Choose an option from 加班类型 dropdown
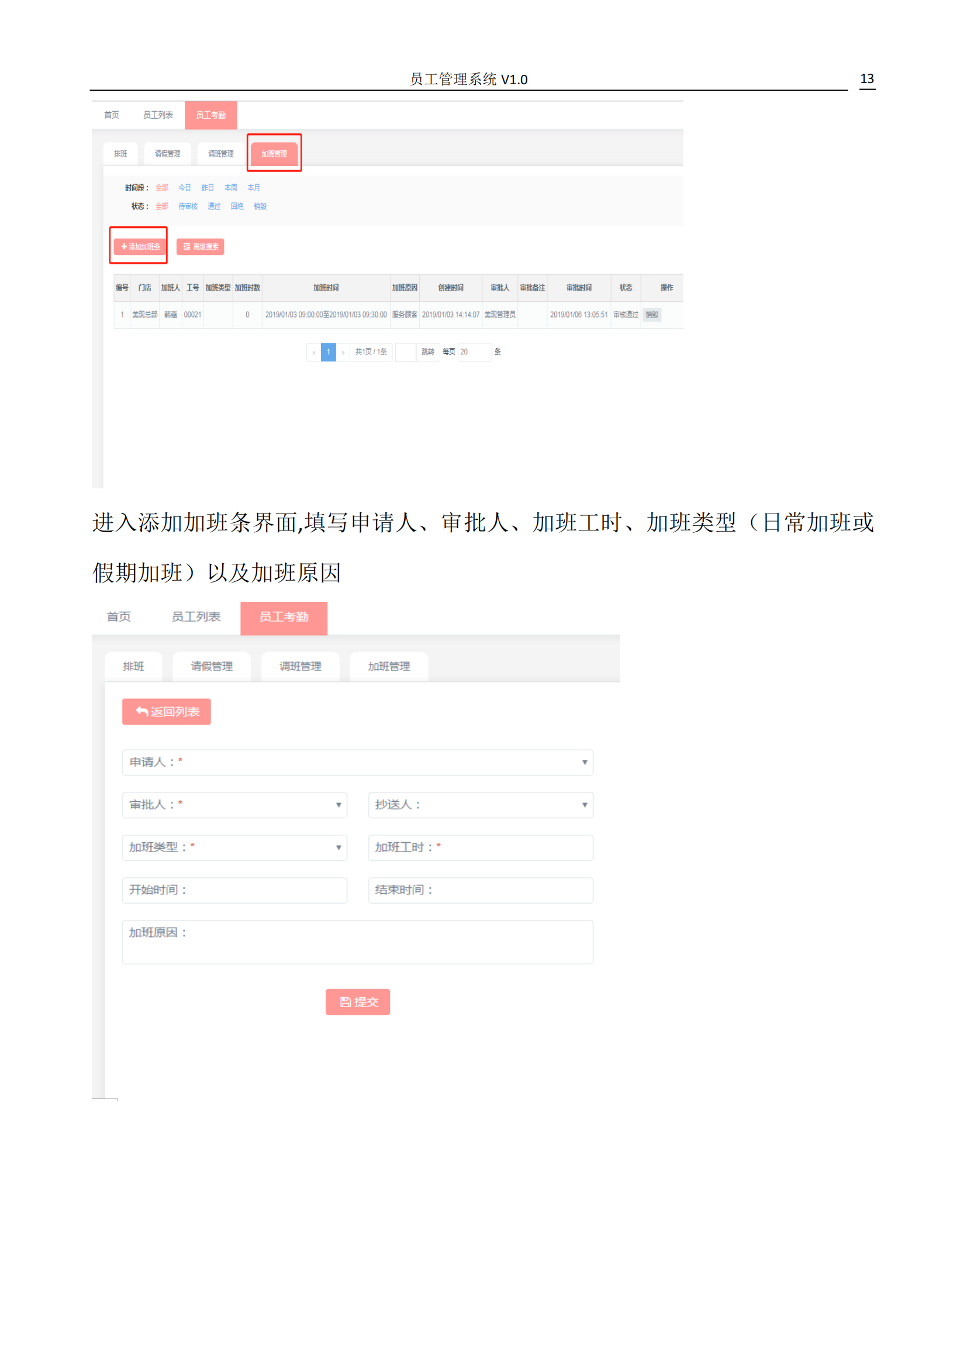967x1368 pixels. [234, 847]
